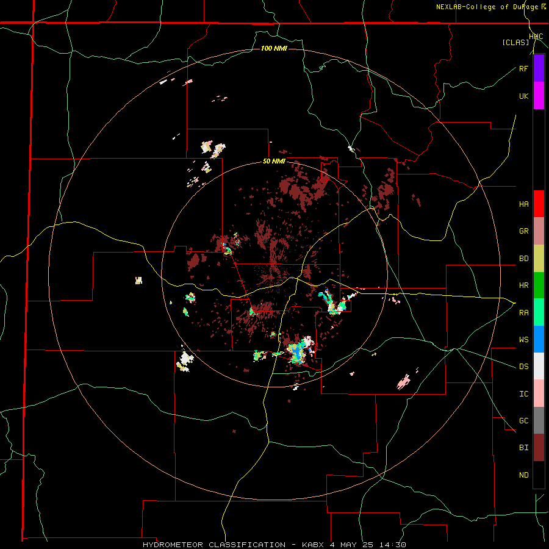The width and height of the screenshot is (549, 549).
Task: Pick the dark green HR swatch
Action: coord(539,285)
